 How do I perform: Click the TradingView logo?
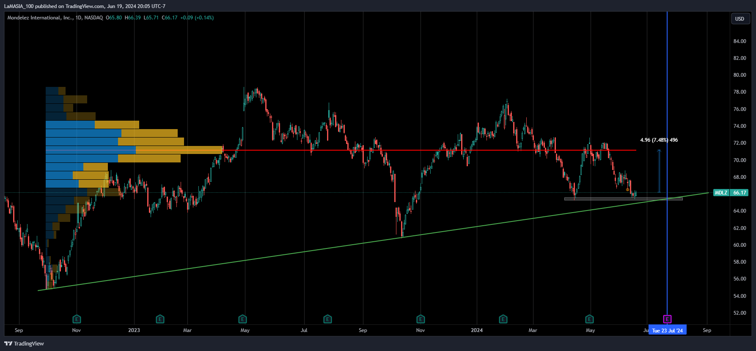pyautogui.click(x=24, y=343)
